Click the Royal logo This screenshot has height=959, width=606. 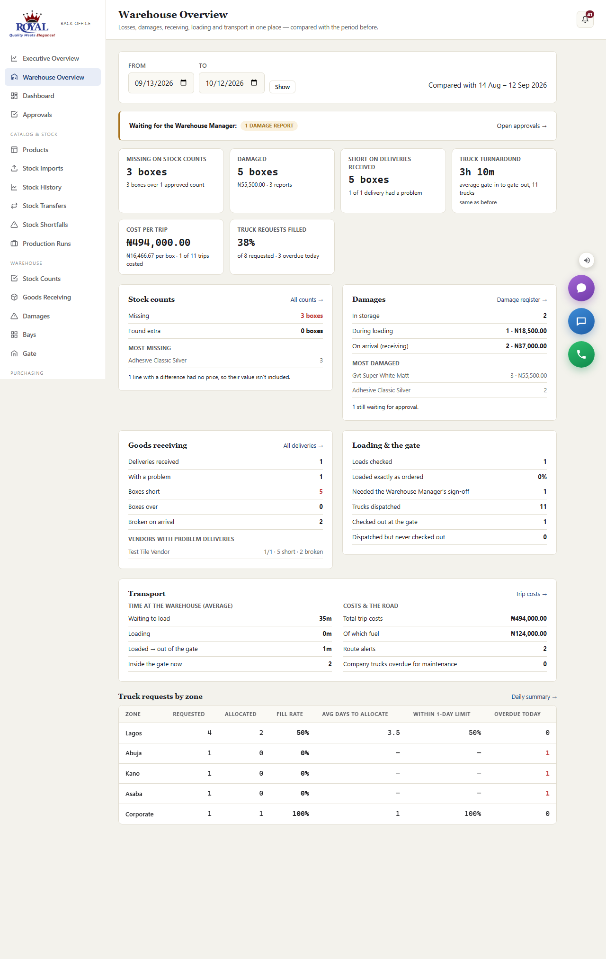click(32, 24)
